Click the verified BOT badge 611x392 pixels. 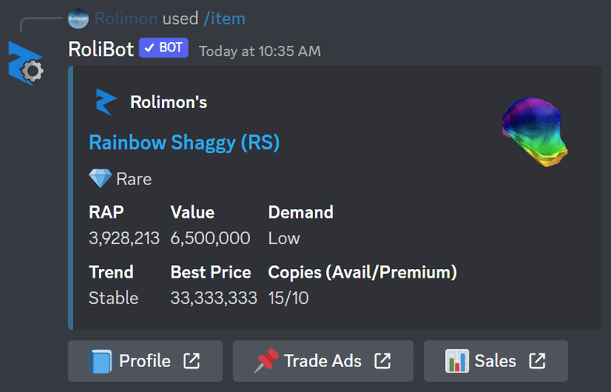click(x=163, y=48)
